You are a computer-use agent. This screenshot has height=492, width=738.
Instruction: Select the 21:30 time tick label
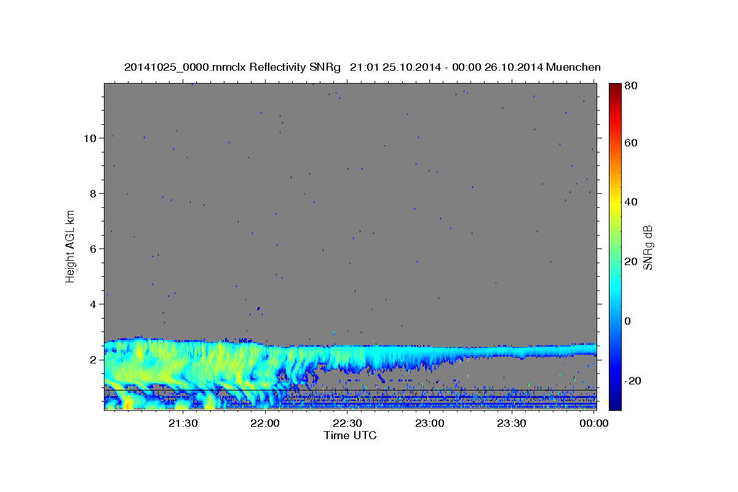tap(183, 423)
